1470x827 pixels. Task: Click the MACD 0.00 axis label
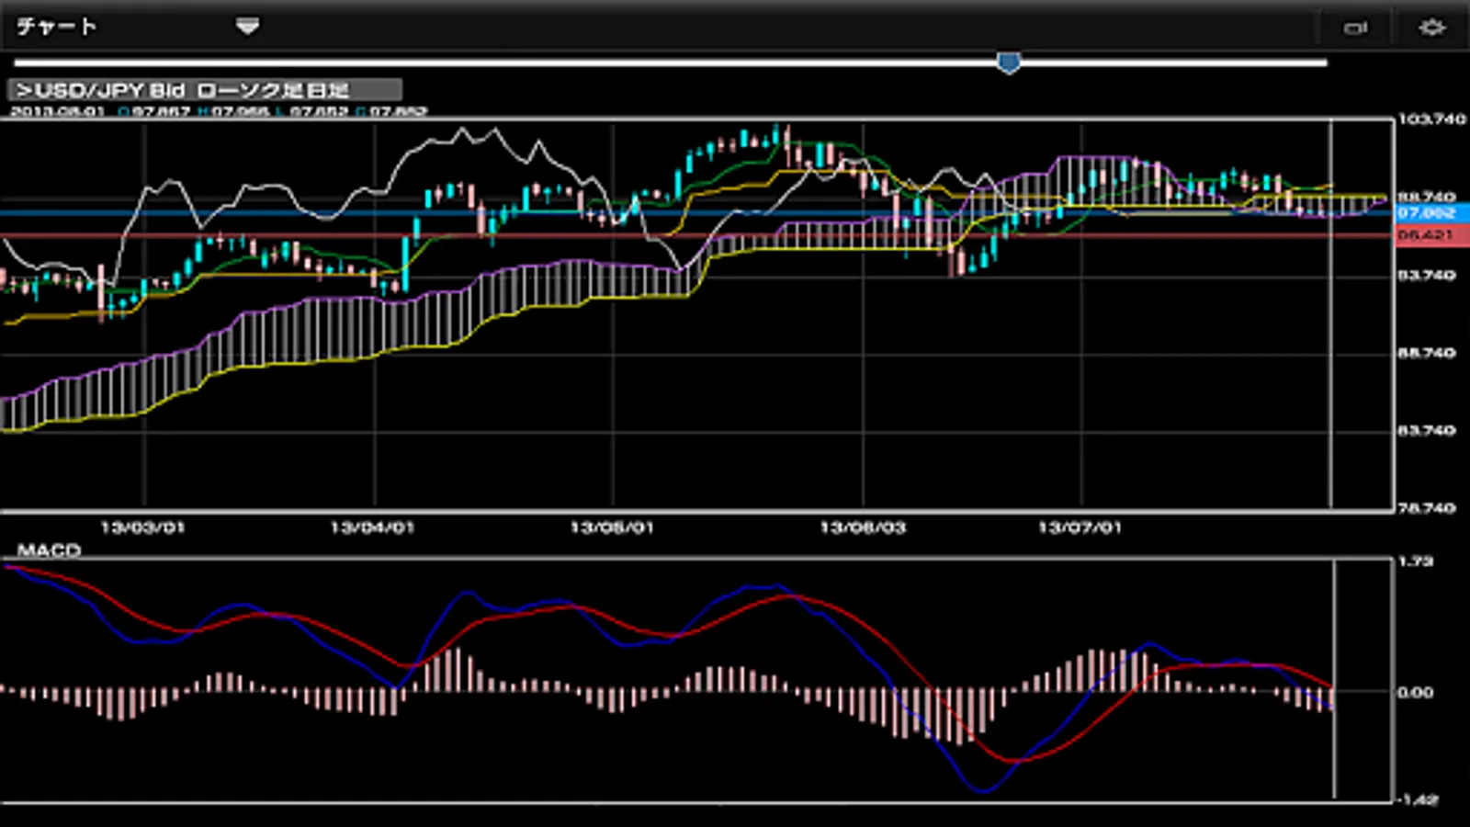(x=1415, y=692)
